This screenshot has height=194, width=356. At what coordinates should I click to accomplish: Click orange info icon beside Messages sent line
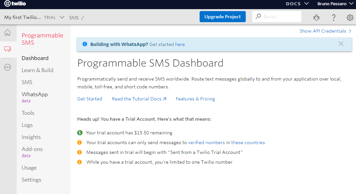click(80, 152)
